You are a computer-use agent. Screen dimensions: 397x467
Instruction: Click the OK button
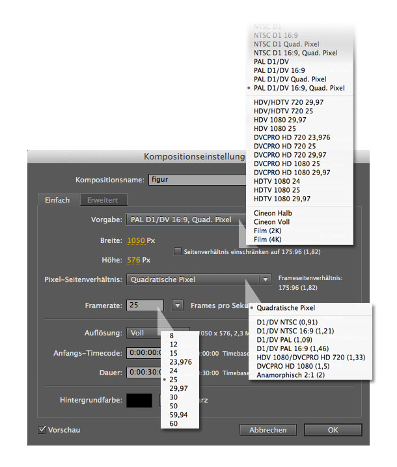[333, 430]
